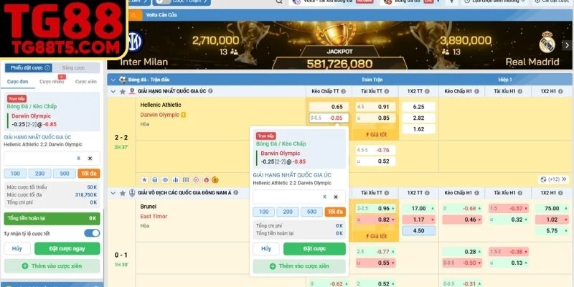Click the 200 quick stake in left slip

coord(40,174)
